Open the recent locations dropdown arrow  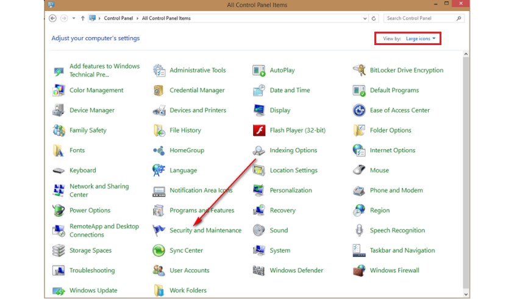click(74, 18)
